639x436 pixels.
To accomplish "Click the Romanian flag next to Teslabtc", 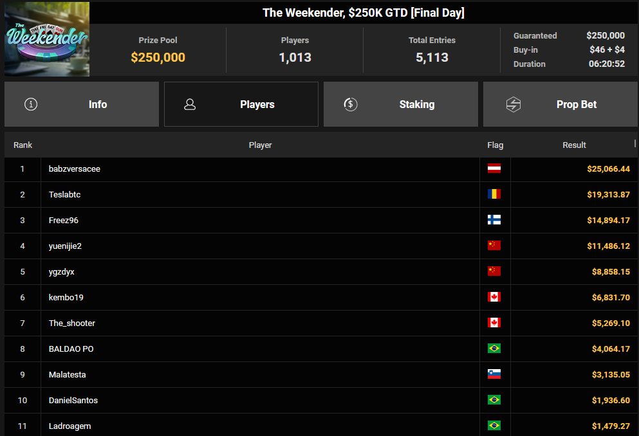I will 494,194.
